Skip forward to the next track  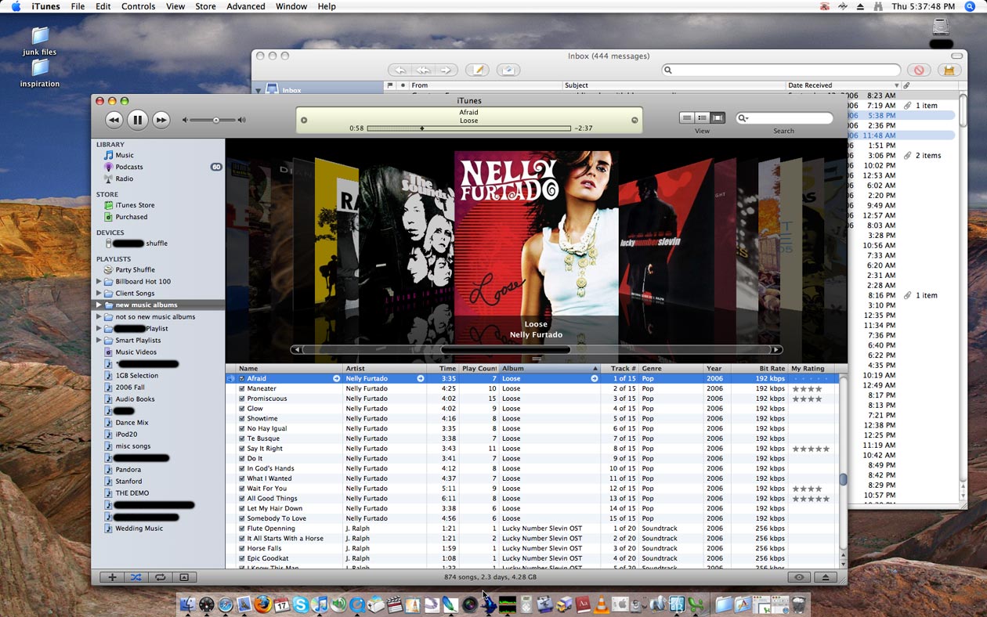pos(161,120)
